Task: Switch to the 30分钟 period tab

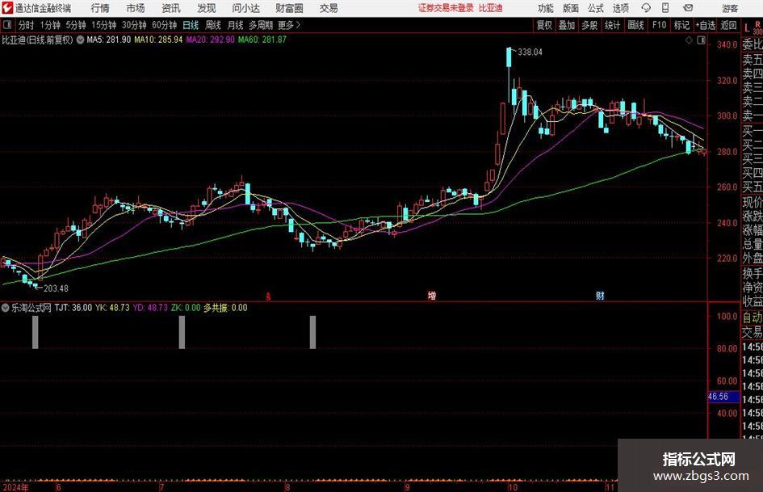Action: 134,25
